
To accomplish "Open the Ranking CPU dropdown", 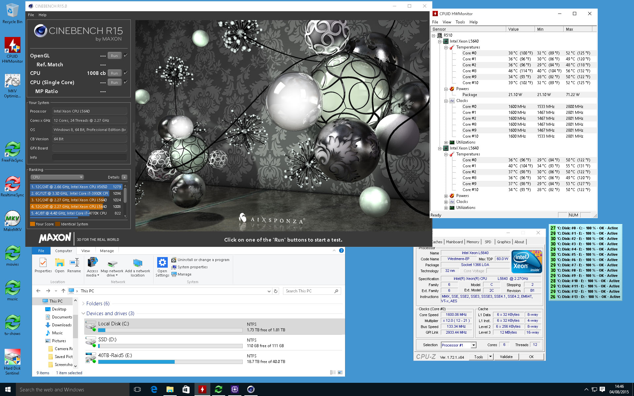I will click(x=57, y=177).
